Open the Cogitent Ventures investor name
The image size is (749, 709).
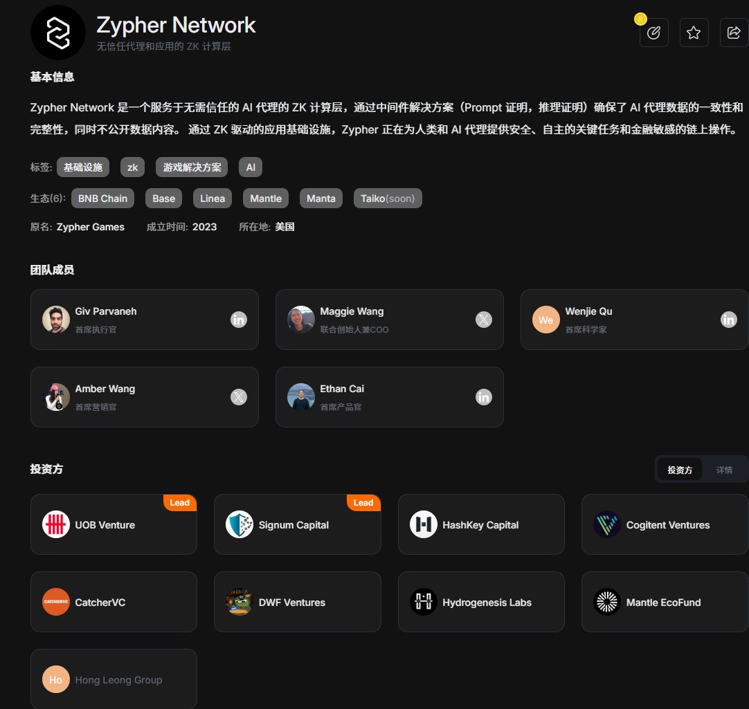tap(668, 525)
